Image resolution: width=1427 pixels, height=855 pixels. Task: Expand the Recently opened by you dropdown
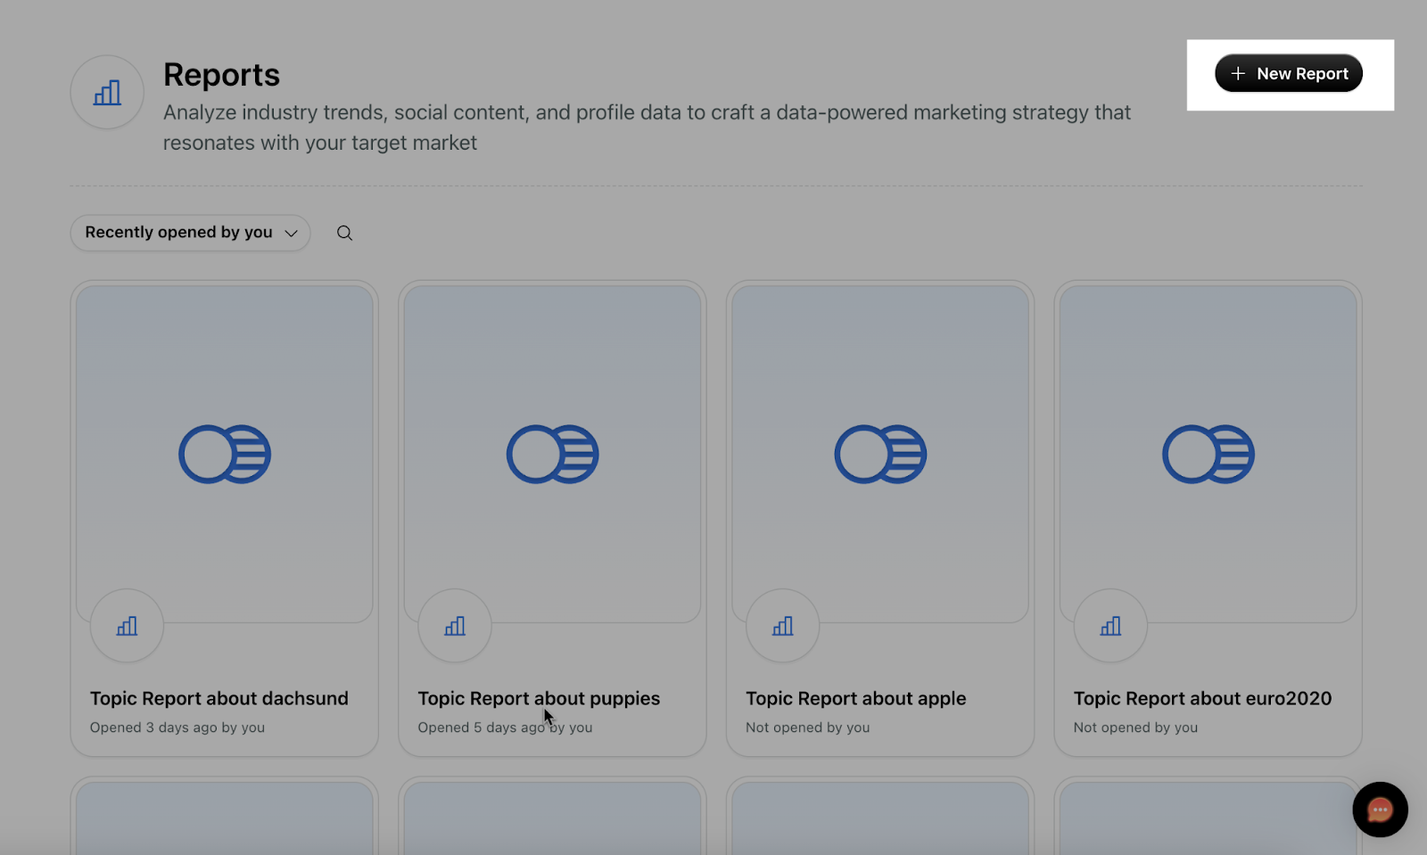pos(190,233)
